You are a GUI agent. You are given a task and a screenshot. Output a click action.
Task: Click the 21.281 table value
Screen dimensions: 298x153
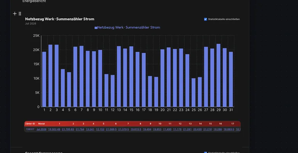[187, 129]
